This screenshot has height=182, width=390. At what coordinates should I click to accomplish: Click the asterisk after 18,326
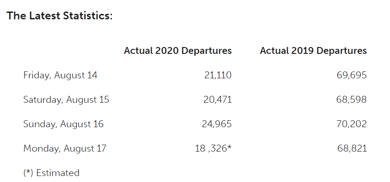coord(229,147)
